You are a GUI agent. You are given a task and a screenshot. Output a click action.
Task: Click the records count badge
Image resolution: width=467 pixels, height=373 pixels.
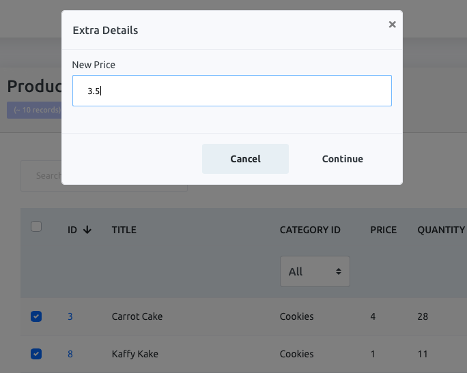coord(34,110)
